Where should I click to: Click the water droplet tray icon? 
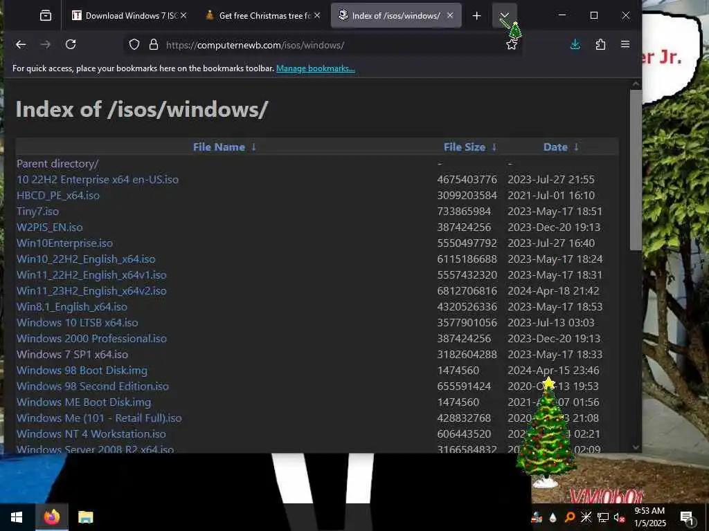point(553,517)
